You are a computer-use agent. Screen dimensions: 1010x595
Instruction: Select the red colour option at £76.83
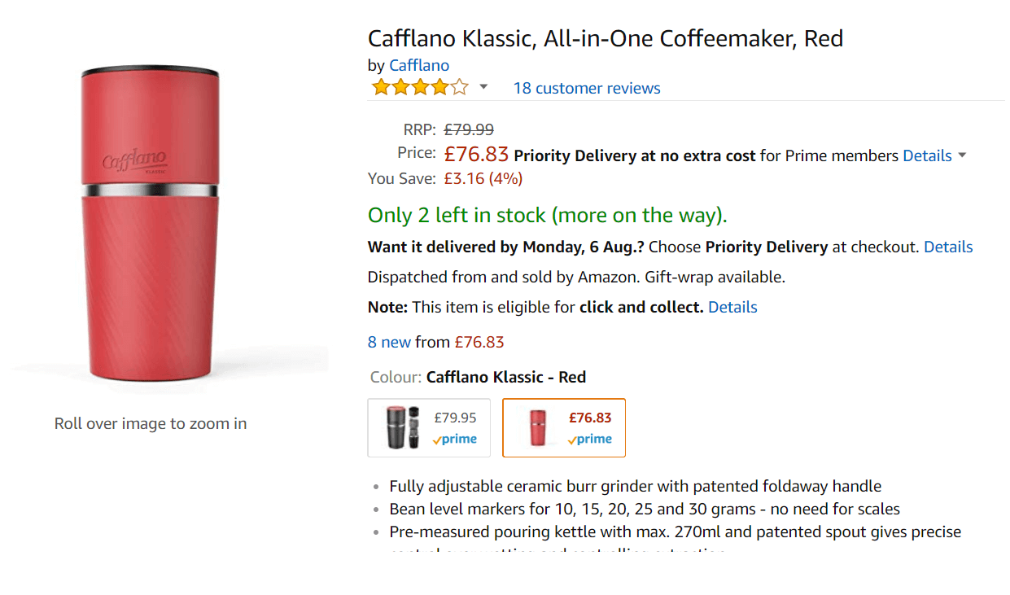point(564,427)
